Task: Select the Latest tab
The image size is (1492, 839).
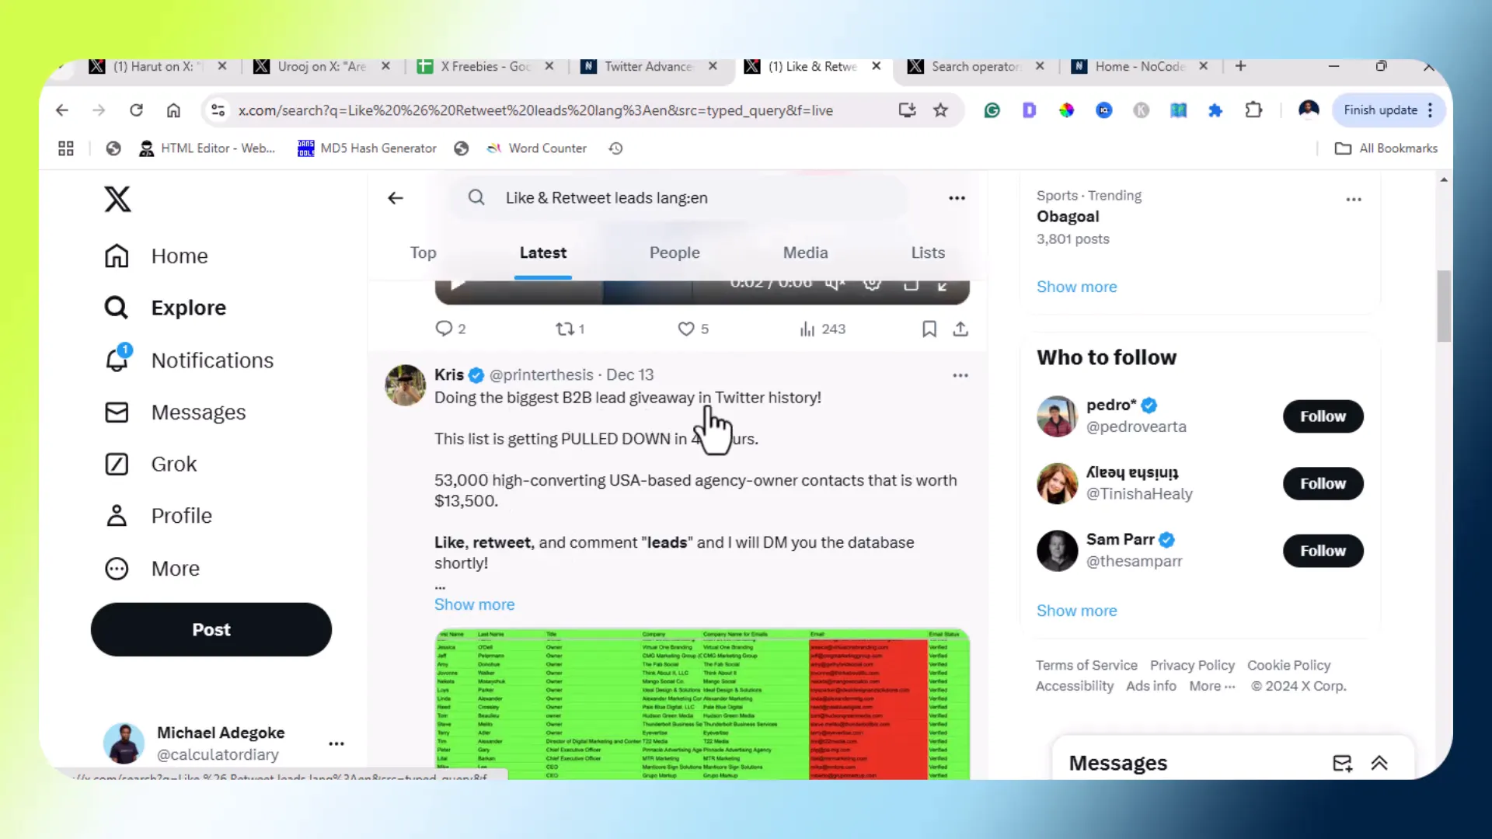Action: (543, 252)
